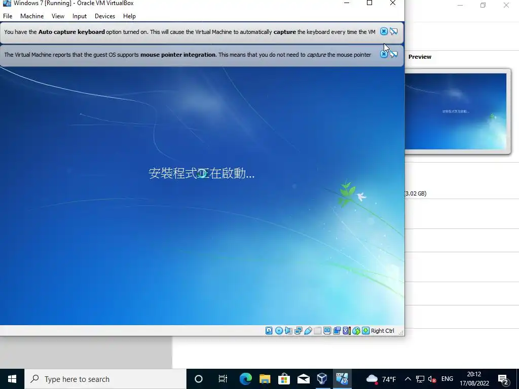Open the Input menu
The height and width of the screenshot is (389, 519).
point(80,16)
